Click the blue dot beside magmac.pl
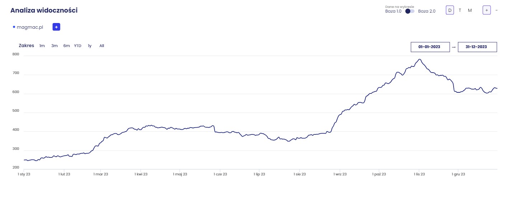The image size is (511, 216). click(14, 27)
